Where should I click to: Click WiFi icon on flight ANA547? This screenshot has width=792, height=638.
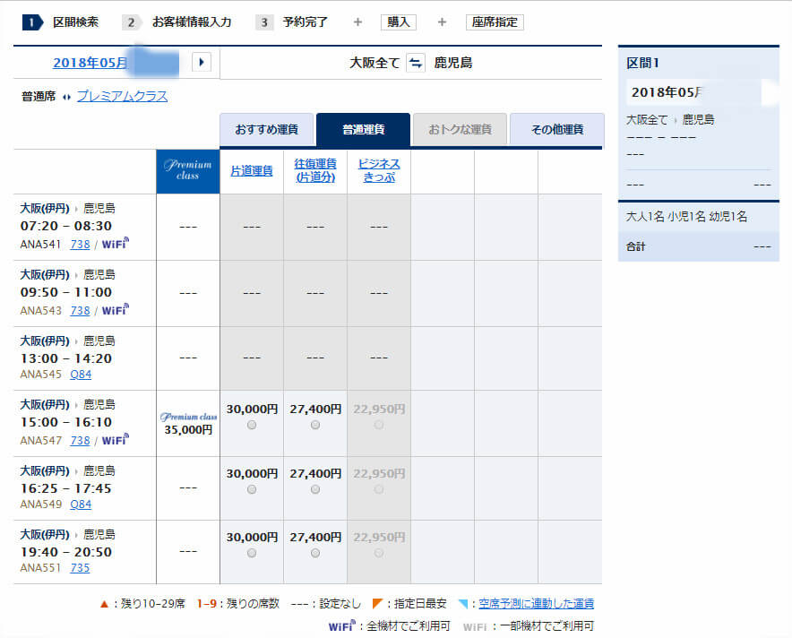coord(116,440)
